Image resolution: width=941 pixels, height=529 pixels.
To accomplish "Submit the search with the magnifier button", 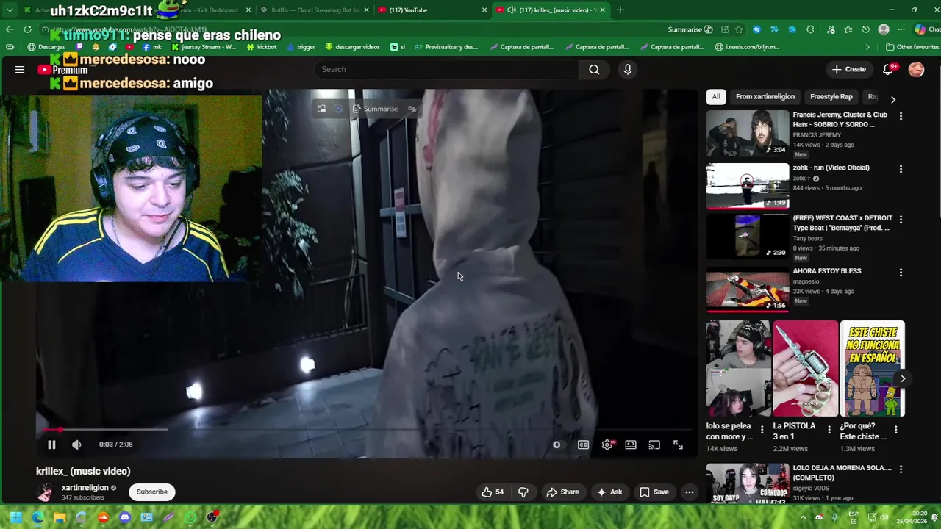I will pos(594,69).
